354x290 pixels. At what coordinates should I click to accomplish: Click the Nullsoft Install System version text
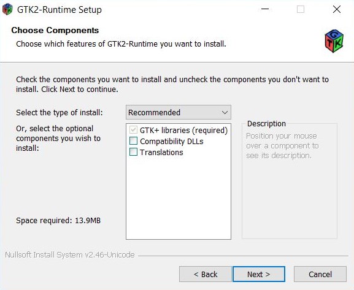(70, 255)
